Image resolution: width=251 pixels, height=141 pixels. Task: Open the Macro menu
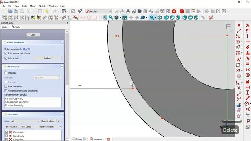(x=33, y=6)
